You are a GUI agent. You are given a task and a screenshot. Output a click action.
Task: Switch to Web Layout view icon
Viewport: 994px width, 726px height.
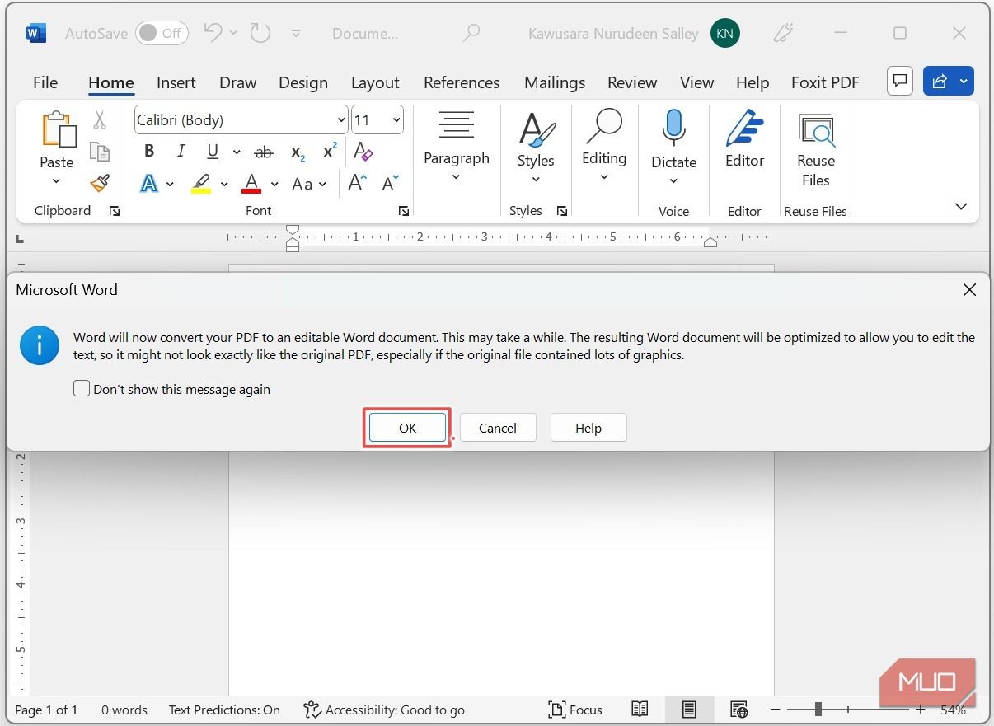click(x=738, y=709)
